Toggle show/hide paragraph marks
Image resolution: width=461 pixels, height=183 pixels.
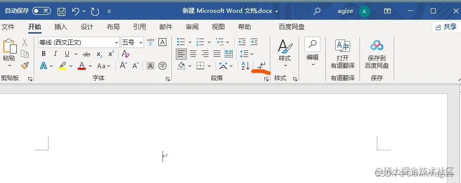[x=260, y=66]
